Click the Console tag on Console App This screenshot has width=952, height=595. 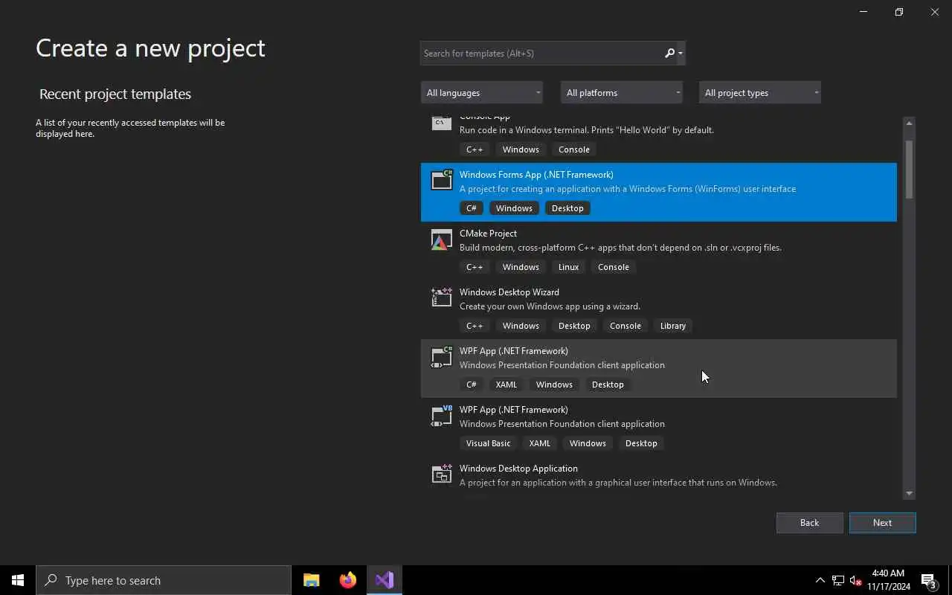(574, 149)
